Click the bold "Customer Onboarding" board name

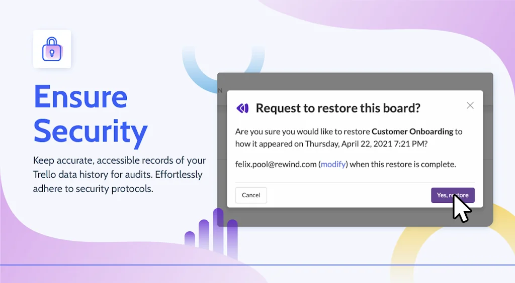(x=412, y=131)
